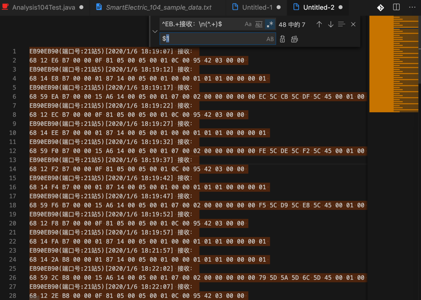Switch to the Untitled-1 tab
Viewport: 421px width, 300px height.
[257, 8]
